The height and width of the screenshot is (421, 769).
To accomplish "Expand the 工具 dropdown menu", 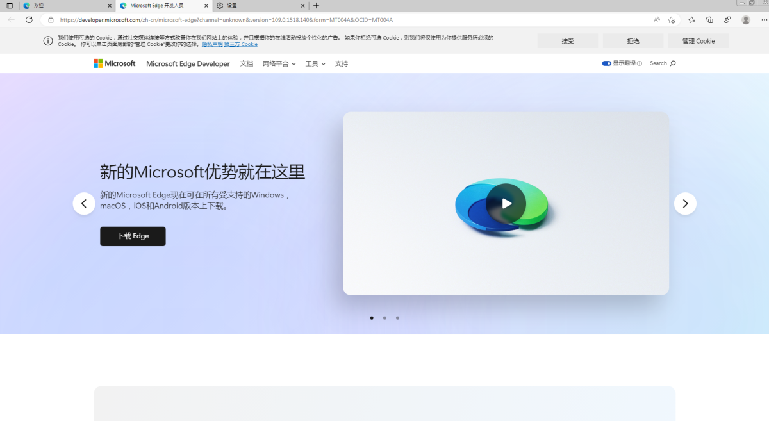I will click(x=314, y=63).
